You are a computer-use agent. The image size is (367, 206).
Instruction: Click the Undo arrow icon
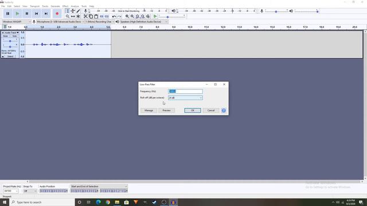tap(114, 17)
